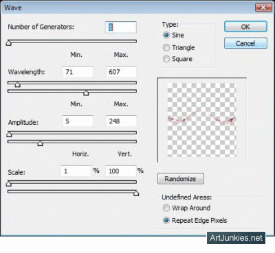Click the Wavelength Max slider handle
This screenshot has height=253, width=275.
click(86, 93)
